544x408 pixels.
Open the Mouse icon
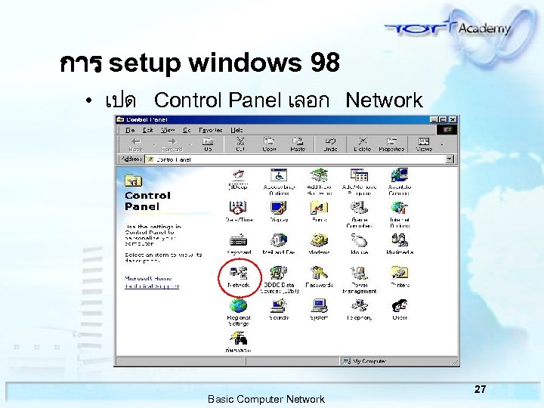click(x=359, y=244)
